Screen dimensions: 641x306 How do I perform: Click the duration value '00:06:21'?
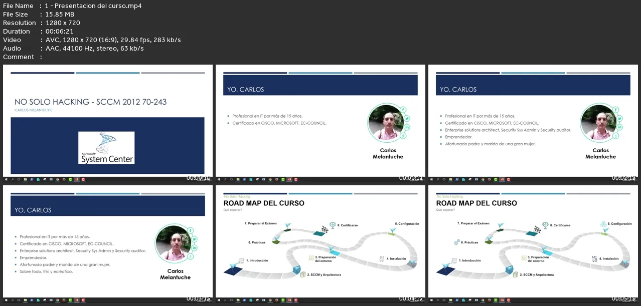click(60, 32)
